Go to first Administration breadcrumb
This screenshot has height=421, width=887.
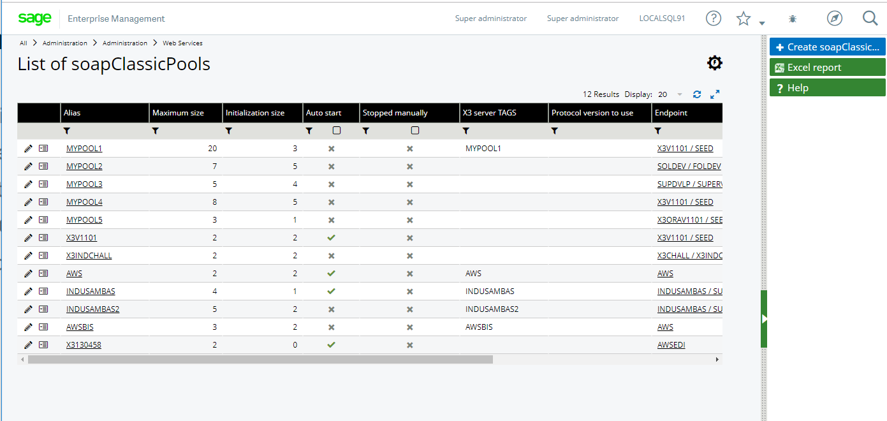click(65, 43)
